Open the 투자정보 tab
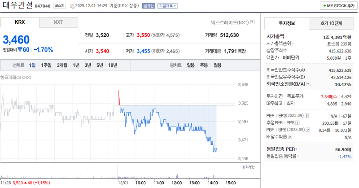Viewport: 359px width, 188px height. pos(287,23)
